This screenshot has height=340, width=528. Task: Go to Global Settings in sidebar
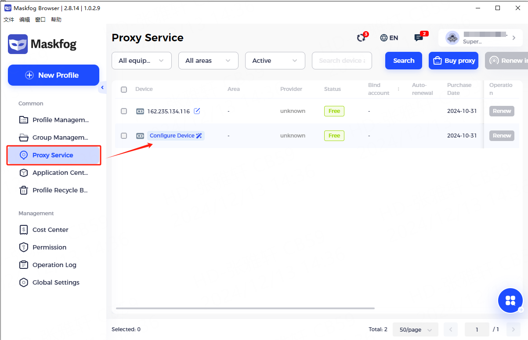pyautogui.click(x=55, y=282)
